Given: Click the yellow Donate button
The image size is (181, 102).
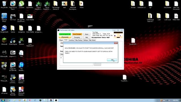Looking at the screenshot, I should click(x=65, y=37).
